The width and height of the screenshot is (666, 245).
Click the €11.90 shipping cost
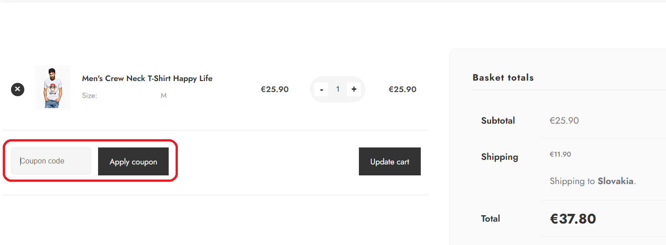point(560,154)
